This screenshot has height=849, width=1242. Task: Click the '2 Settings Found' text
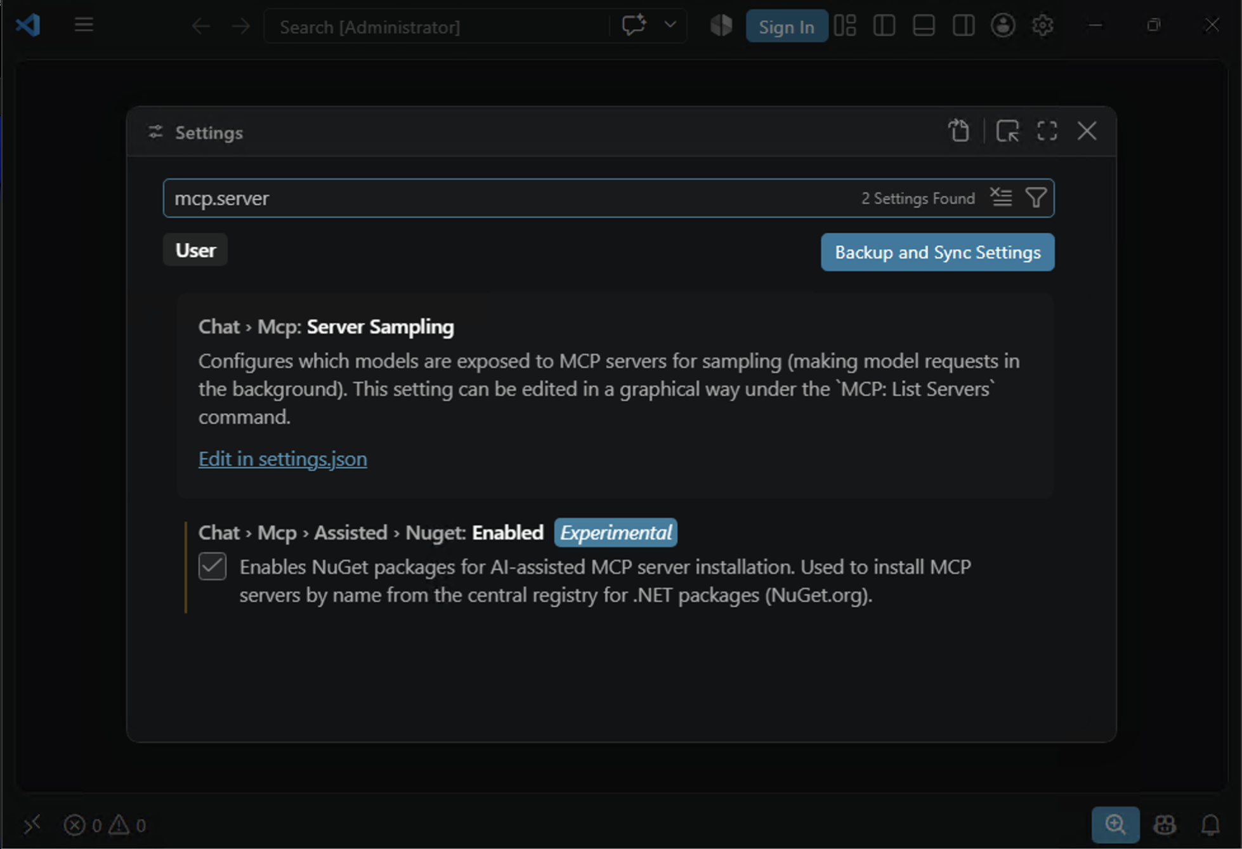point(918,199)
